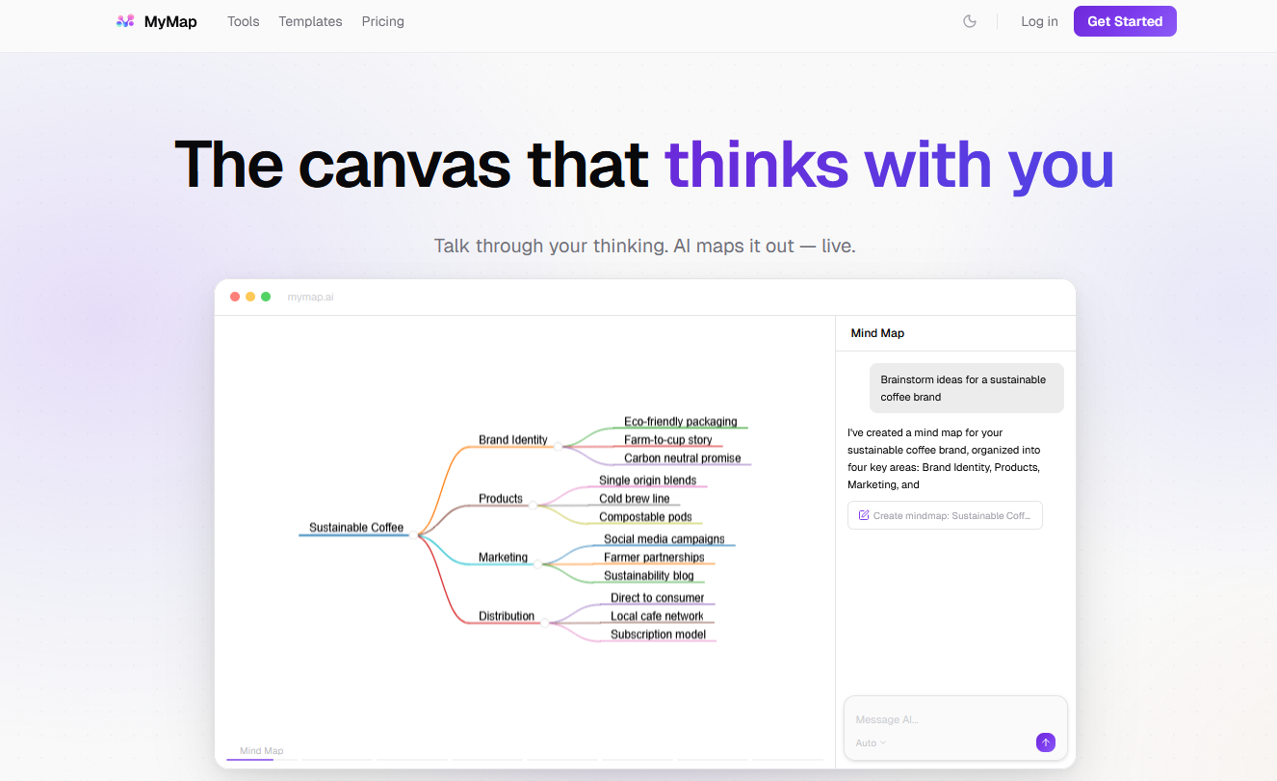The image size is (1277, 781).
Task: Click the Log in link
Action: tap(1039, 21)
